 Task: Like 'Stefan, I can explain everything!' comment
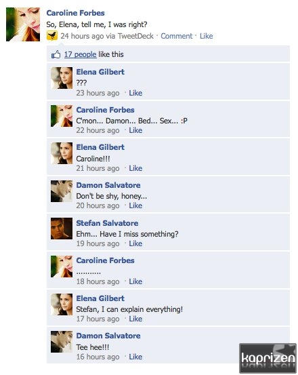[135, 319]
